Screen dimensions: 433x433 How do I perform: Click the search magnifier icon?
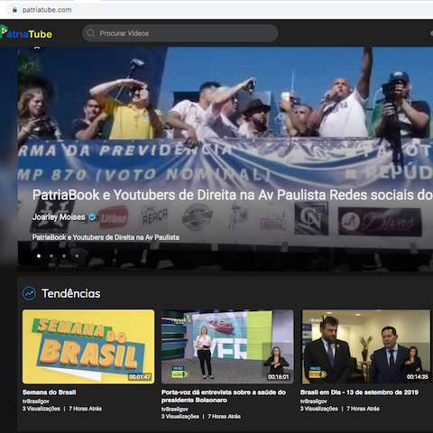[x=91, y=33]
